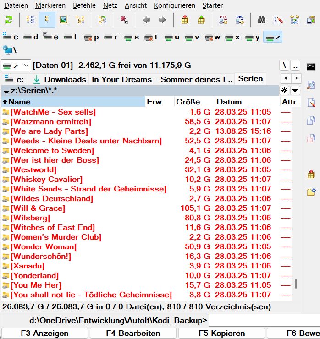Open network neighborhood backslash icon
Viewport: 320px width, 339px height.
pyautogui.click(x=10, y=50)
